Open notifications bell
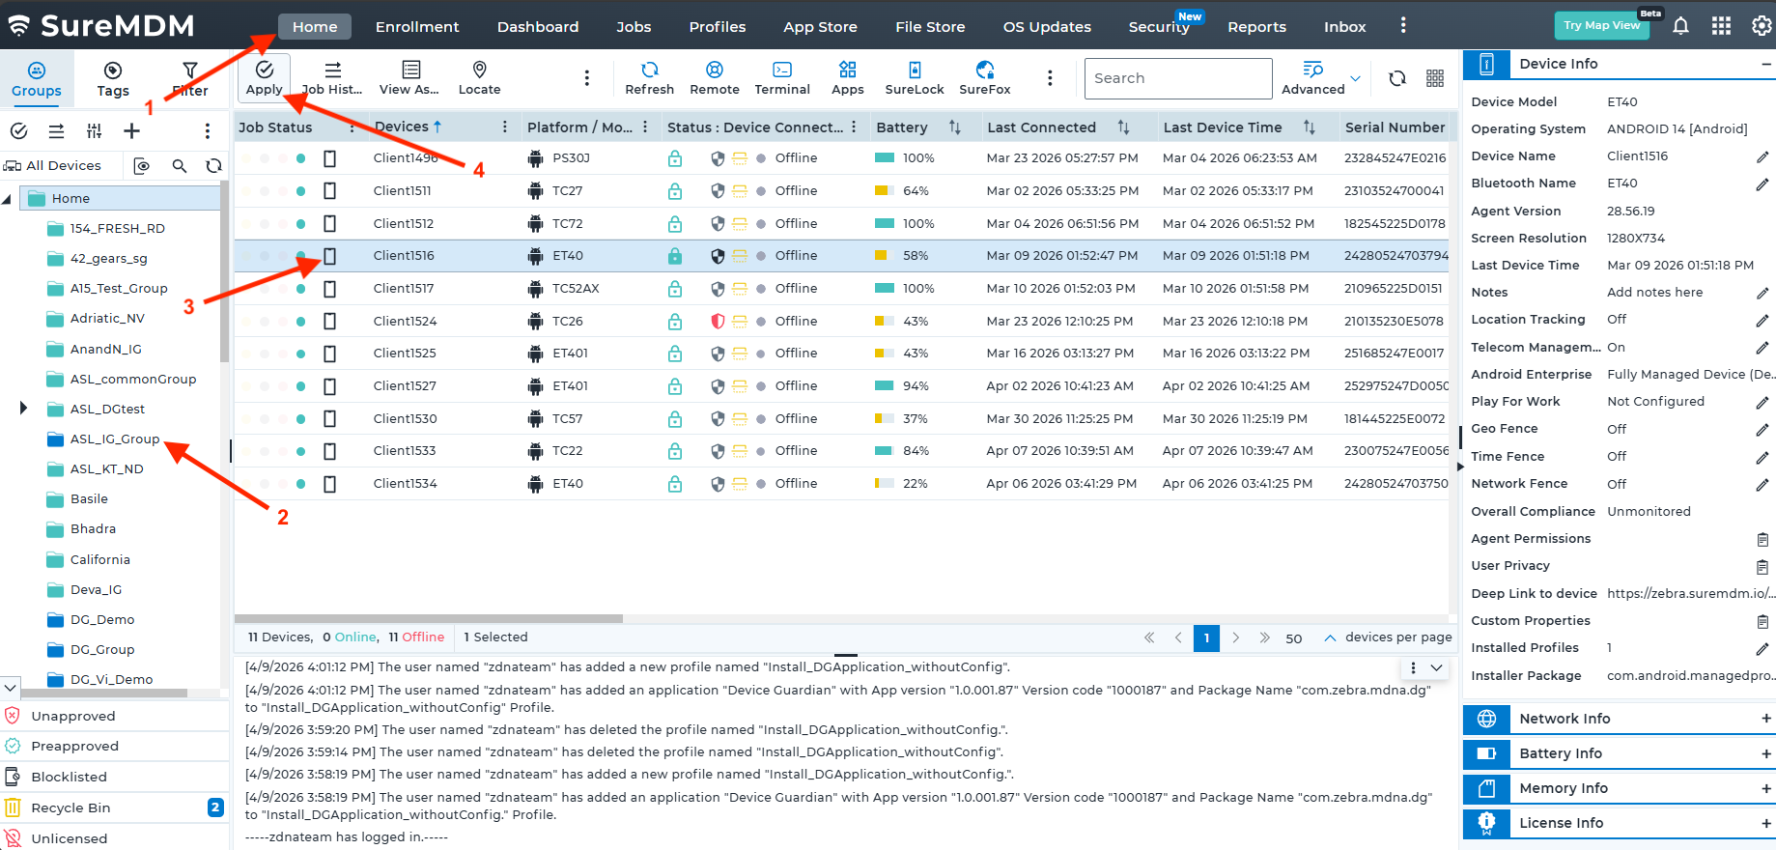 pos(1680,26)
